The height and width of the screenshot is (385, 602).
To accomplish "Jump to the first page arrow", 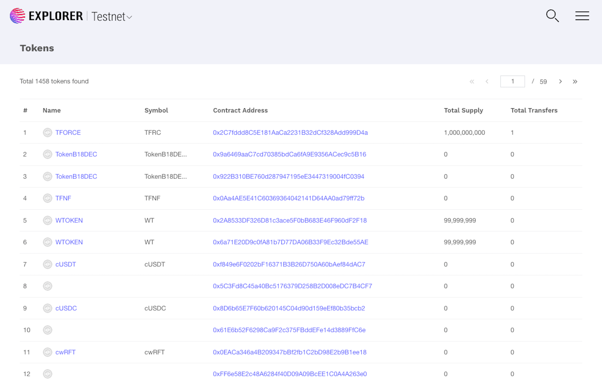I will click(472, 82).
